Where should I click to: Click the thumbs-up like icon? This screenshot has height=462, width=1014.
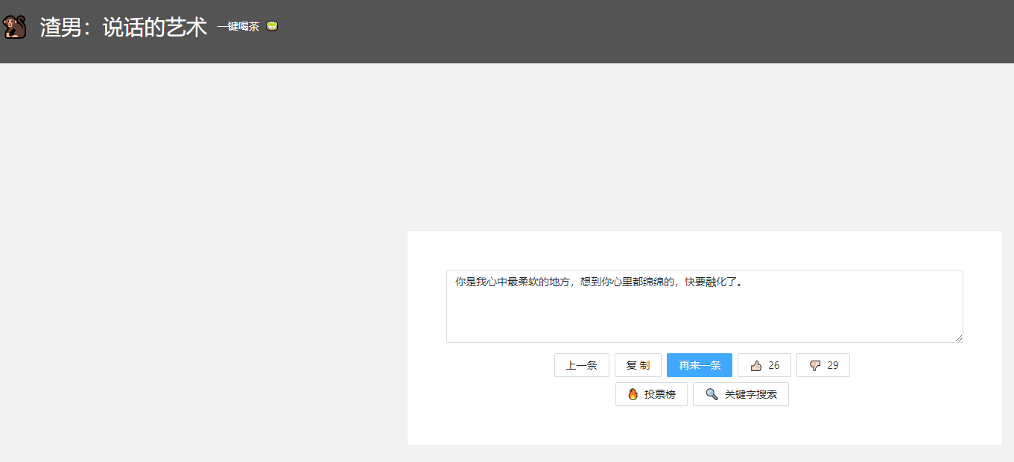tap(755, 365)
